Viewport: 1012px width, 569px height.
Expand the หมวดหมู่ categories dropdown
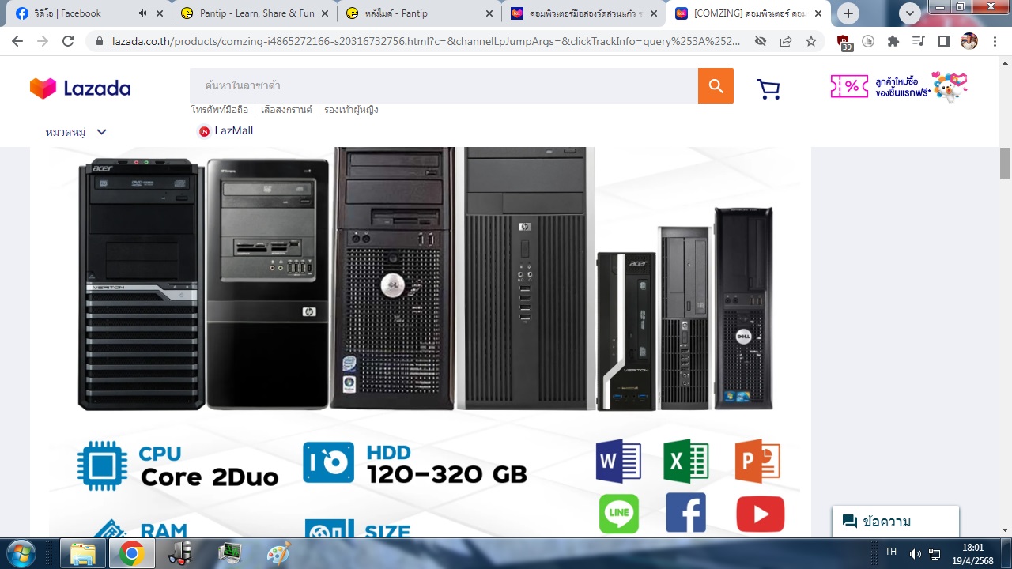pyautogui.click(x=76, y=132)
